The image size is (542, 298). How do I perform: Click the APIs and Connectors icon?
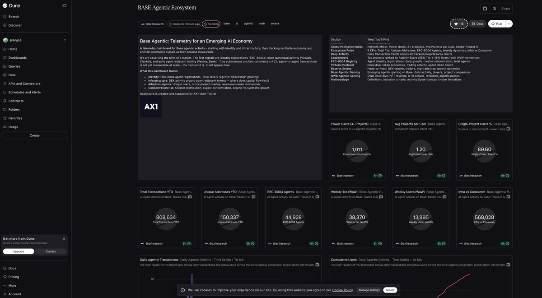(5, 84)
